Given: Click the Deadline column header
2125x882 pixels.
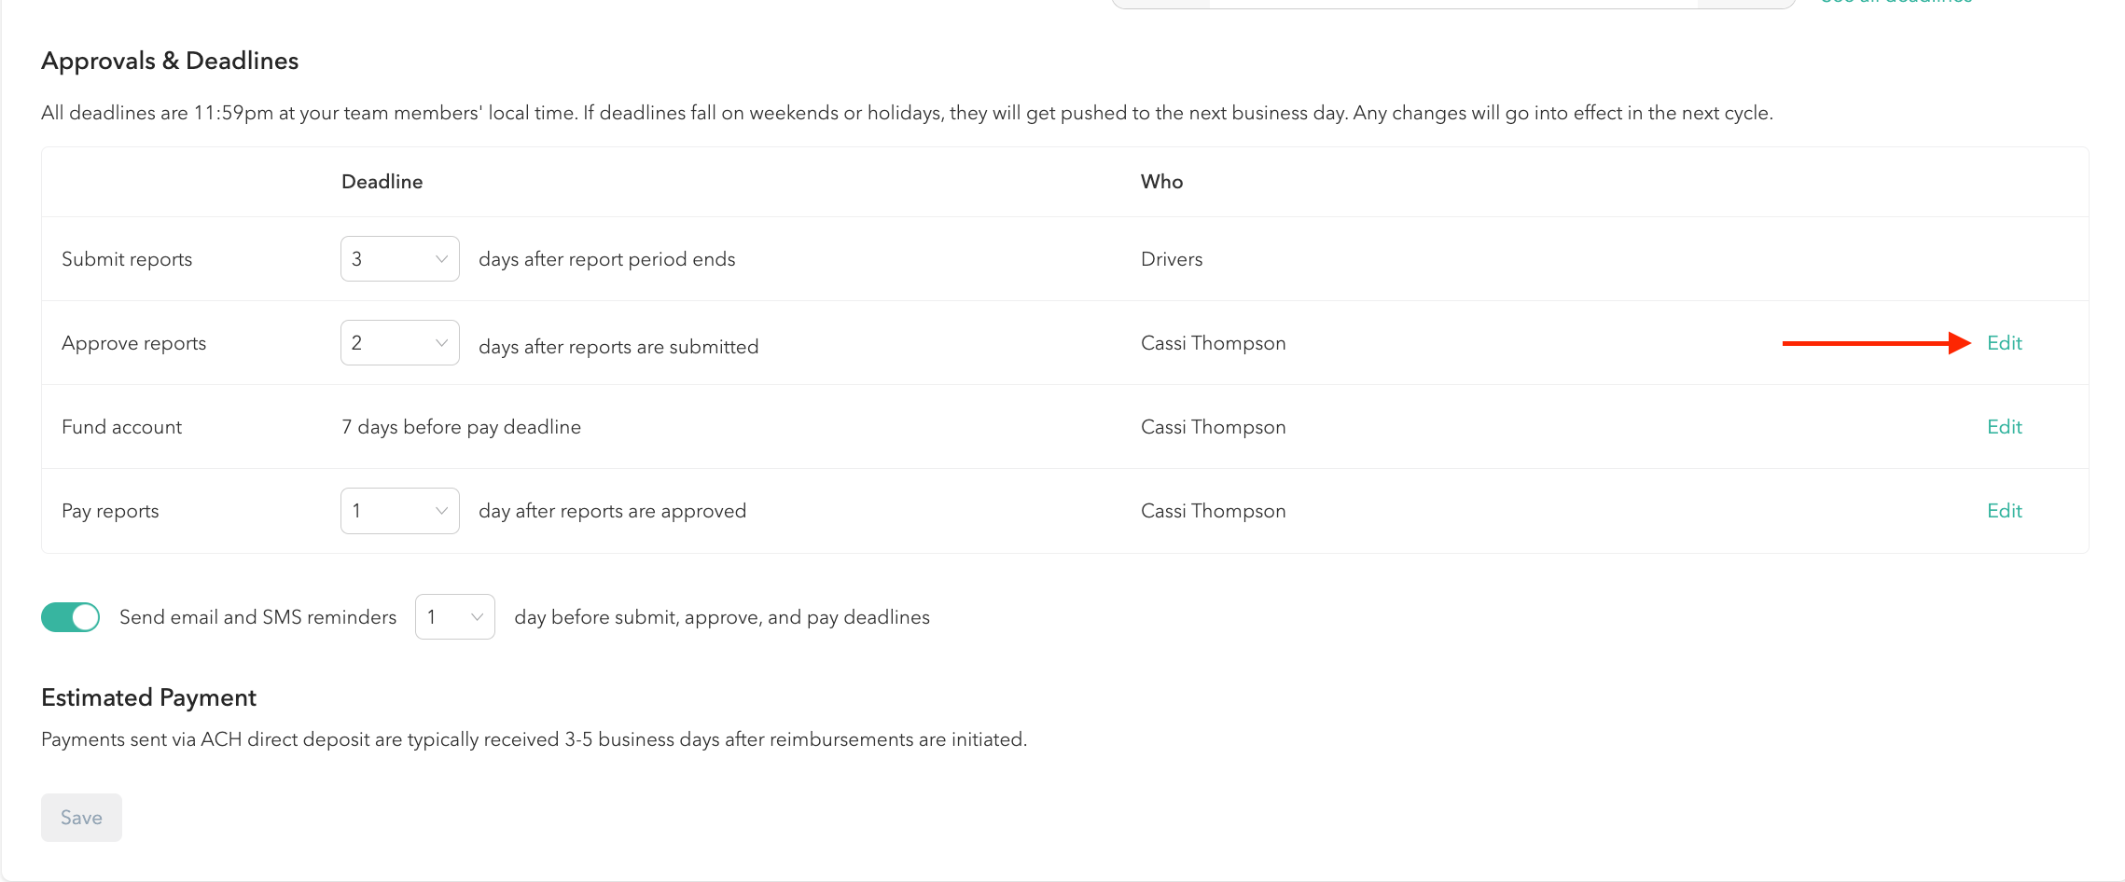Looking at the screenshot, I should click(x=382, y=182).
